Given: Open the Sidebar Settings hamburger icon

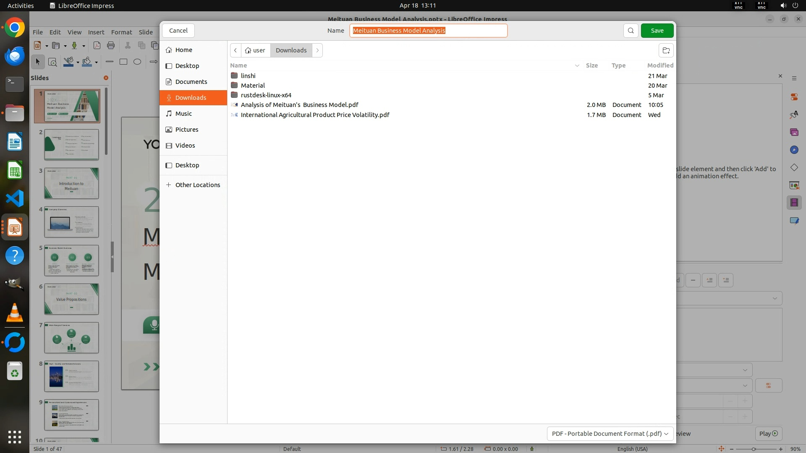Looking at the screenshot, I should pyautogui.click(x=794, y=78).
